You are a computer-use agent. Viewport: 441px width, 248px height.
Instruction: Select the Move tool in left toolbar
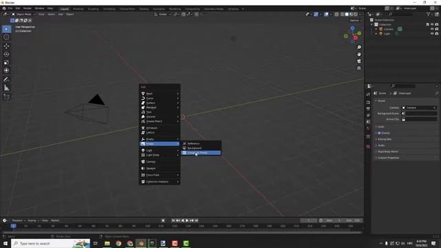click(6, 46)
